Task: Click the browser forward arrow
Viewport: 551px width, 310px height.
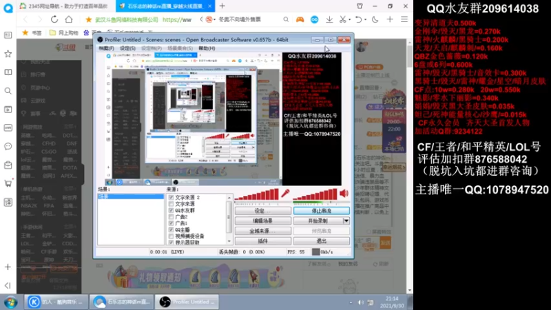Action: (x=39, y=19)
